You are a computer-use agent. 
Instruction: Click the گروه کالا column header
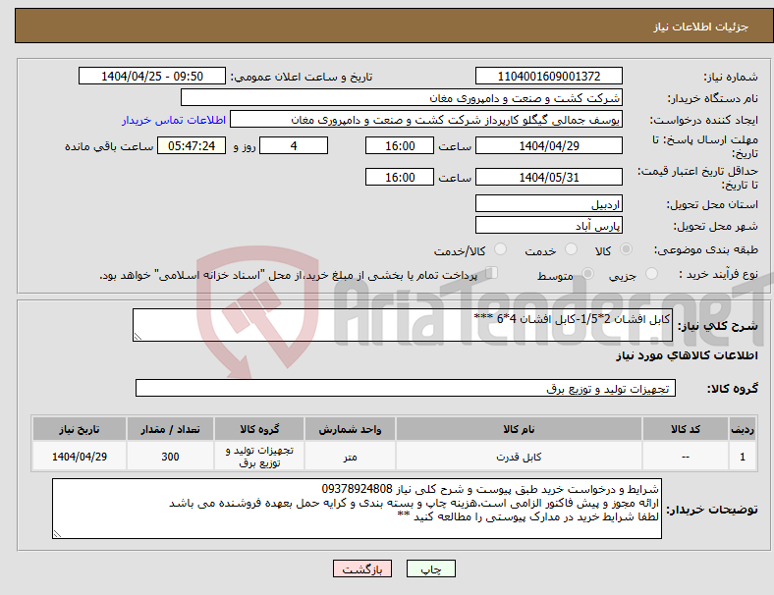259,429
